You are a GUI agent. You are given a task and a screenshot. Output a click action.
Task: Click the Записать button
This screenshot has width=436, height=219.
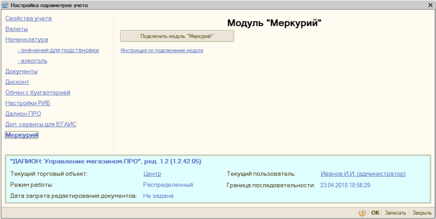[396, 213]
